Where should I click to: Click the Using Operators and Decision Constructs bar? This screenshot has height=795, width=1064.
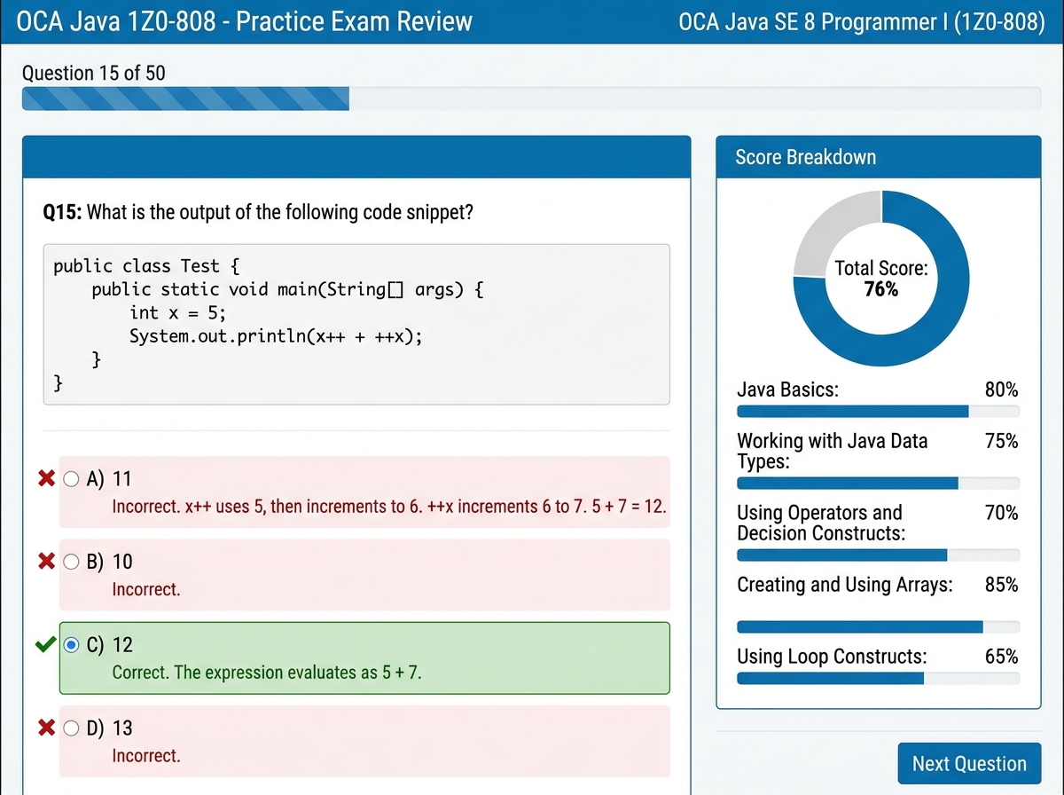click(879, 555)
